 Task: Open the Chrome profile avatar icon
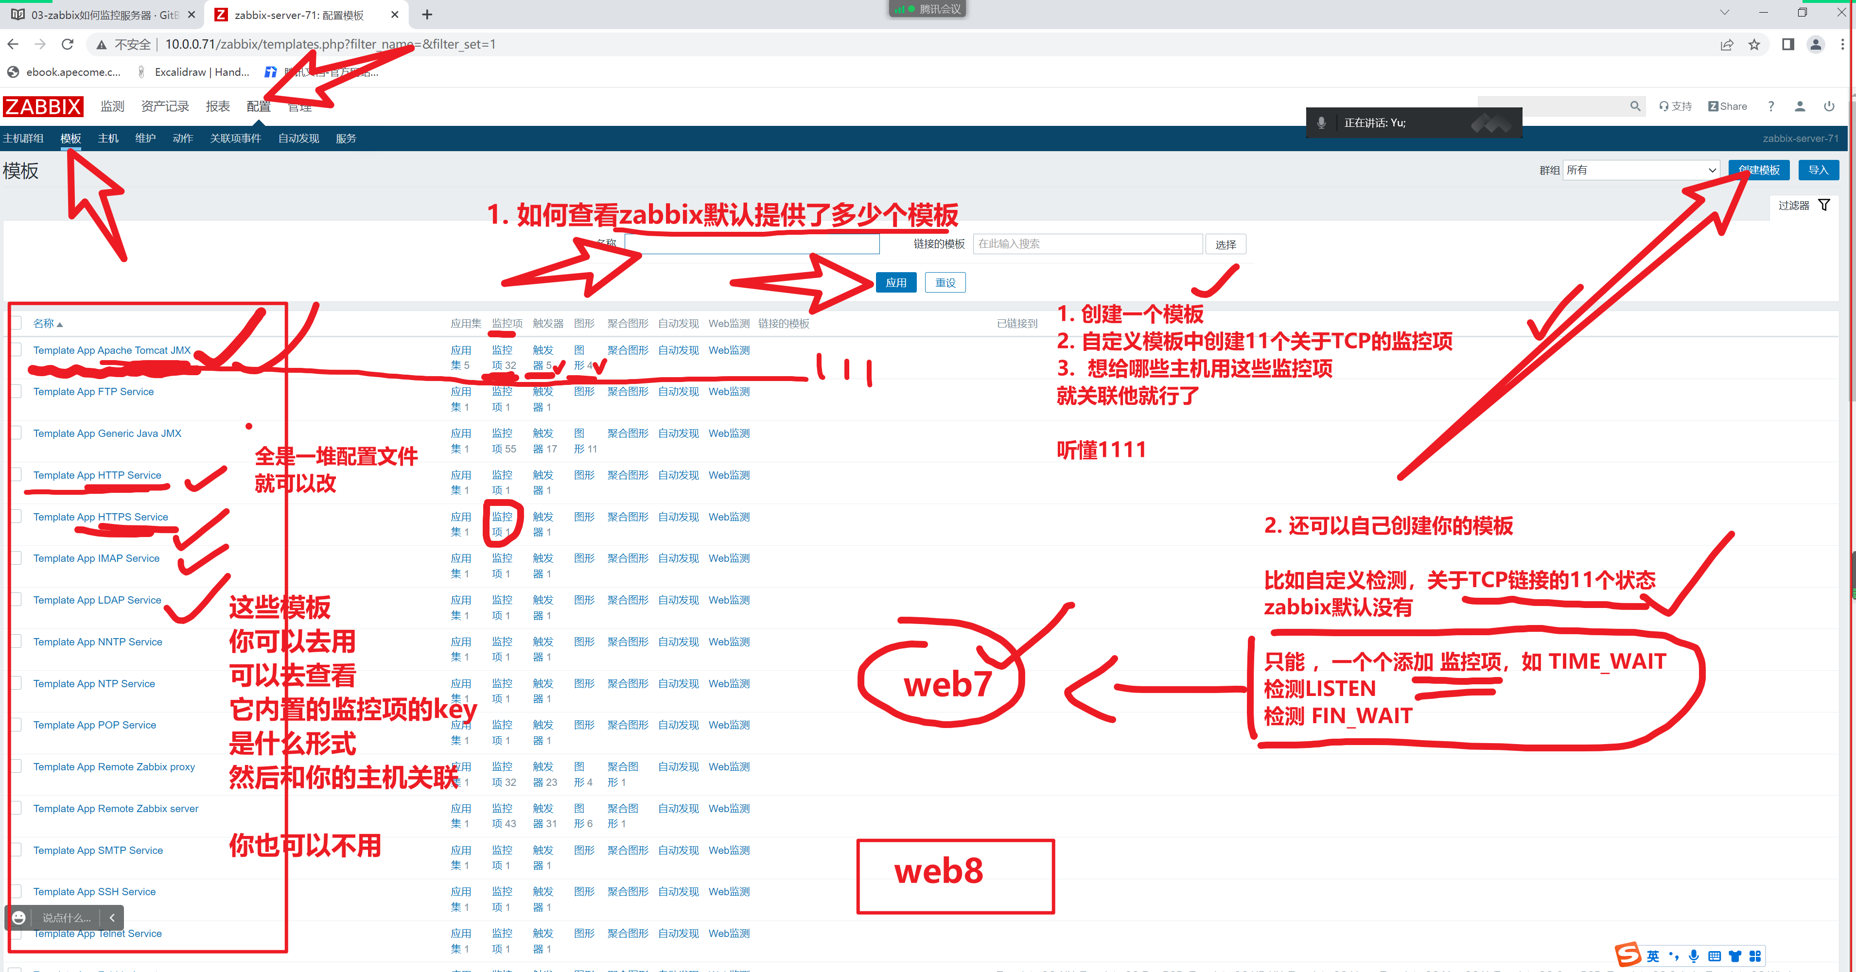1816,45
